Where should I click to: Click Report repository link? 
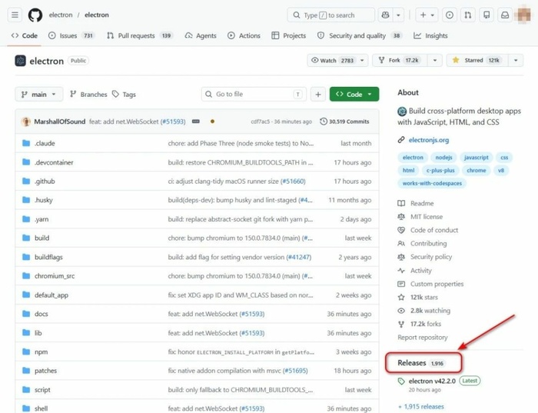pos(423,338)
